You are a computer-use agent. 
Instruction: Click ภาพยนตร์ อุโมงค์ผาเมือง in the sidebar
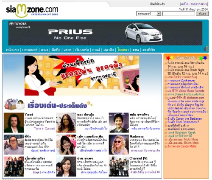(183, 84)
